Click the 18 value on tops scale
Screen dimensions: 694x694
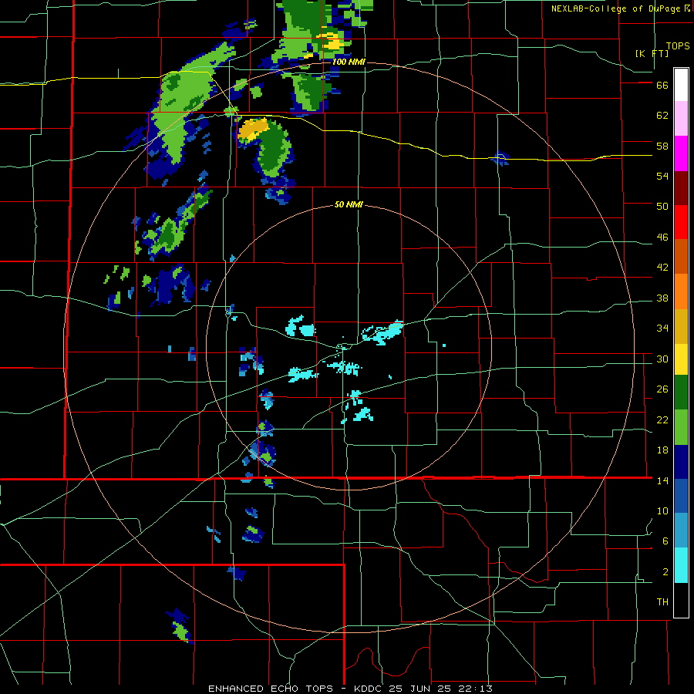[662, 450]
